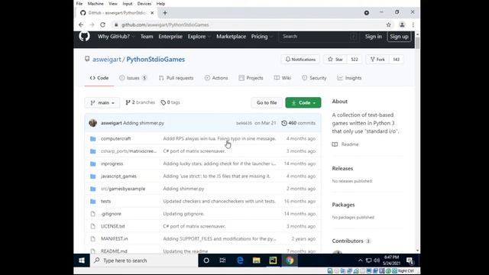Star the repository
The width and height of the screenshot is (489, 275).
coord(335,60)
